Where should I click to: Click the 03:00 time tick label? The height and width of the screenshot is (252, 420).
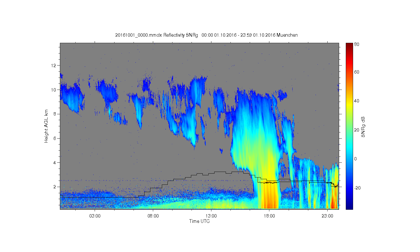point(95,216)
